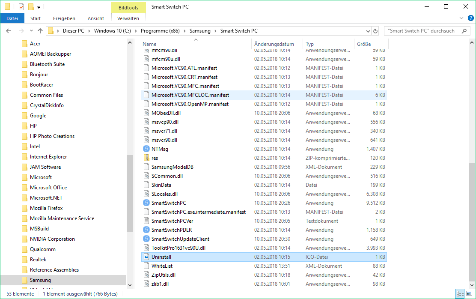The height and width of the screenshot is (299, 476).
Task: Click the Help question mark icon
Action: pyautogui.click(x=471, y=18)
